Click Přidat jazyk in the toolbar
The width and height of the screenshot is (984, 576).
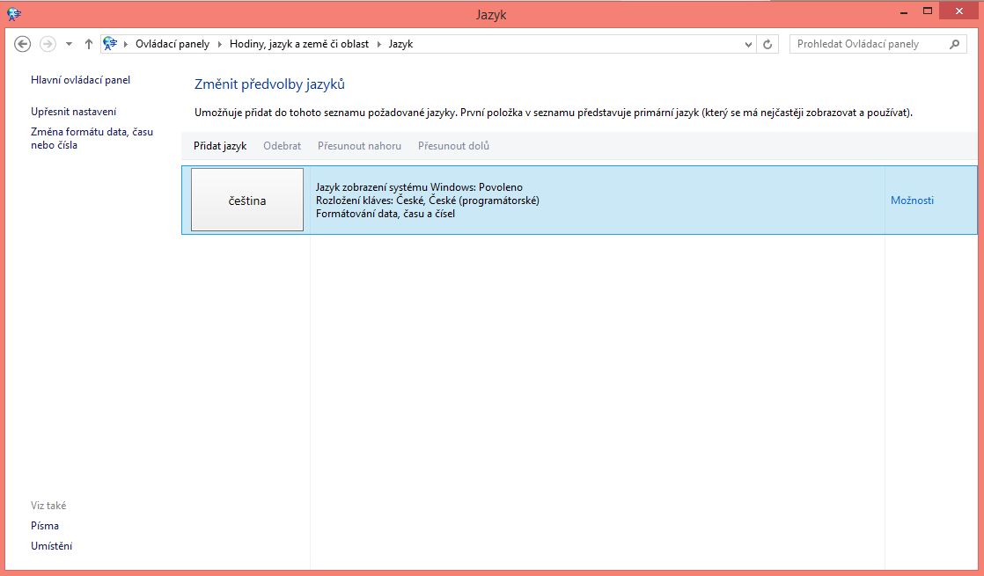click(220, 146)
